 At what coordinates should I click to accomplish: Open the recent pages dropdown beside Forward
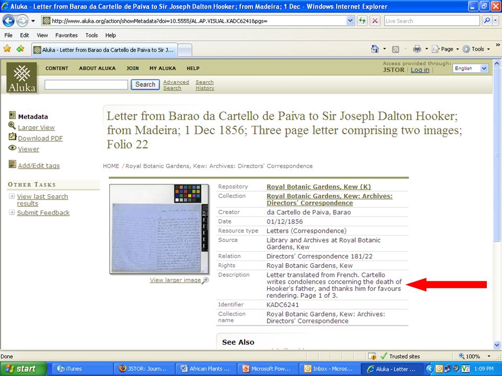33,21
